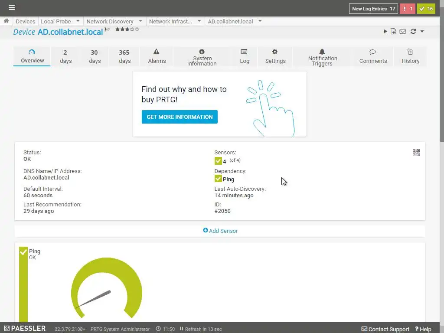Expand Network Discovery breadcrumb dropdown arrow
This screenshot has width=444, height=333.
140,21
